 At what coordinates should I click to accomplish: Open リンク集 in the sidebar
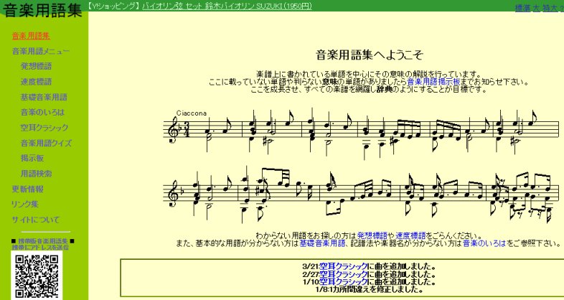[25, 205]
